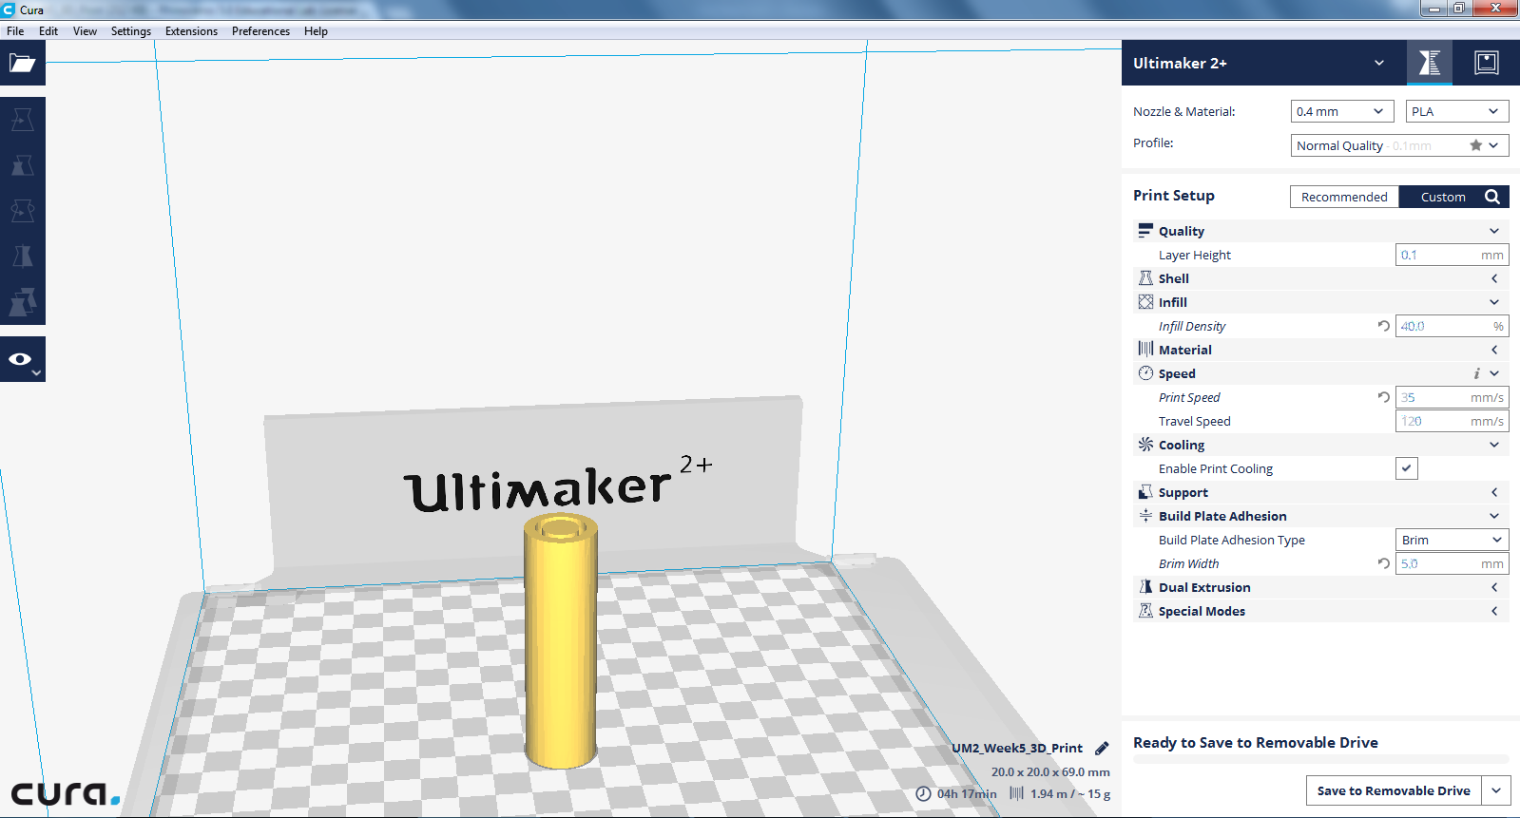Click the Brim Width input field
Viewport: 1520px width, 818px height.
(x=1452, y=563)
